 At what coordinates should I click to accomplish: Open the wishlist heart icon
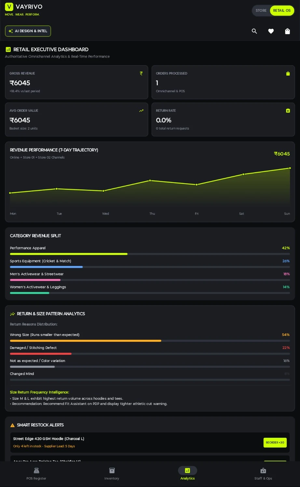click(x=271, y=31)
